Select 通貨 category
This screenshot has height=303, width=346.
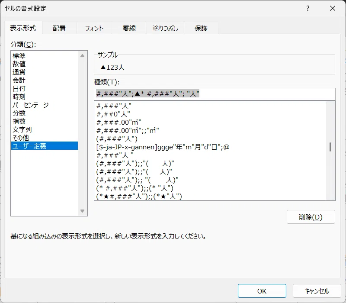tap(45, 72)
